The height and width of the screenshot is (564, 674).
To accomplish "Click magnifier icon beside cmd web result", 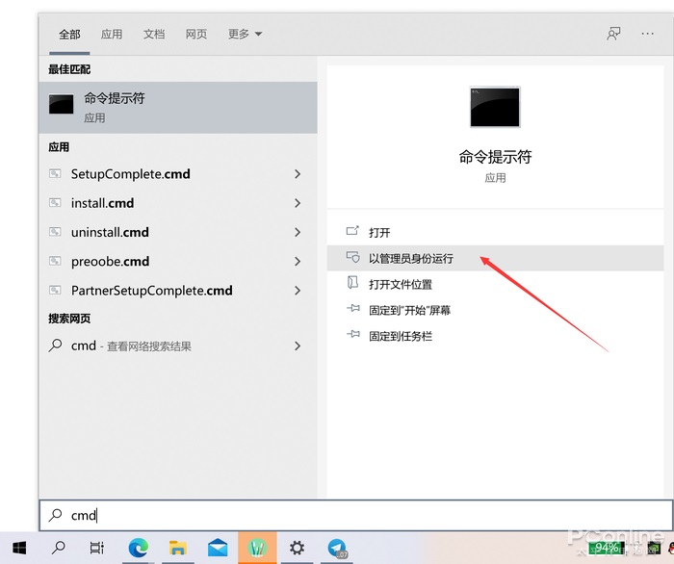I will click(55, 346).
